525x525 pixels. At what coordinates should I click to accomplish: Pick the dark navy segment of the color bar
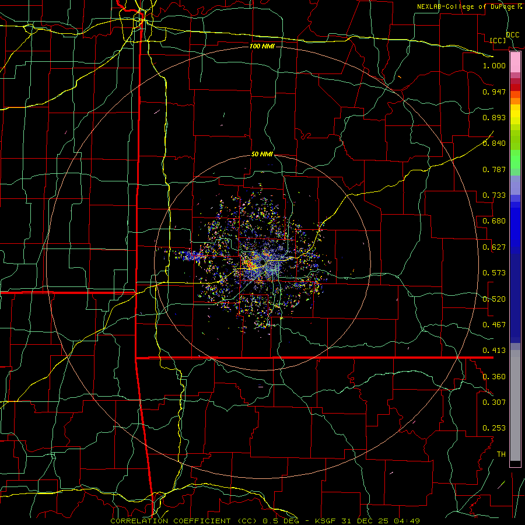pos(515,298)
